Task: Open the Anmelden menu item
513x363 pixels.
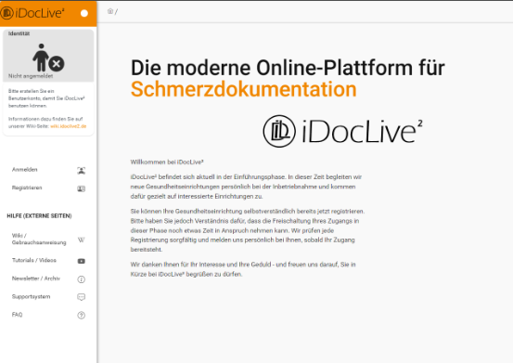Action: coord(24,170)
